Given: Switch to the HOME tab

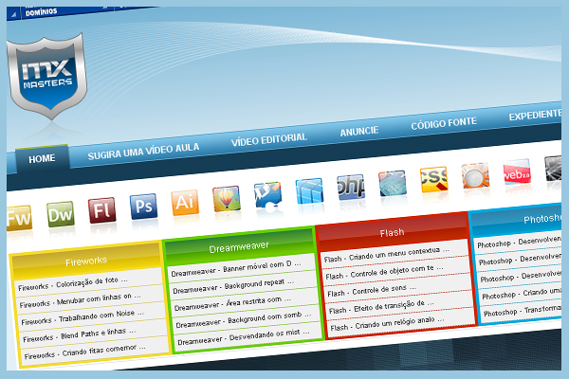Looking at the screenshot, I should click(42, 158).
